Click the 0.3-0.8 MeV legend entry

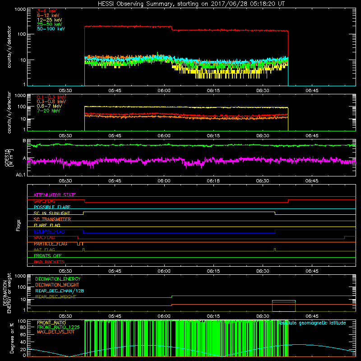[x=51, y=102]
